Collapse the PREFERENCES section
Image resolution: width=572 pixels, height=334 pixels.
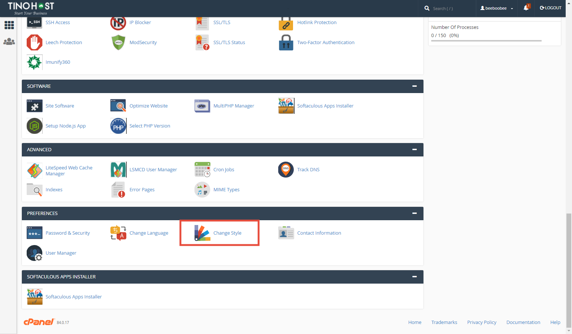[x=415, y=214]
